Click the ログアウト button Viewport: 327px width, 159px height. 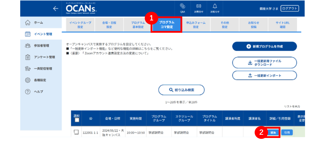290,8
